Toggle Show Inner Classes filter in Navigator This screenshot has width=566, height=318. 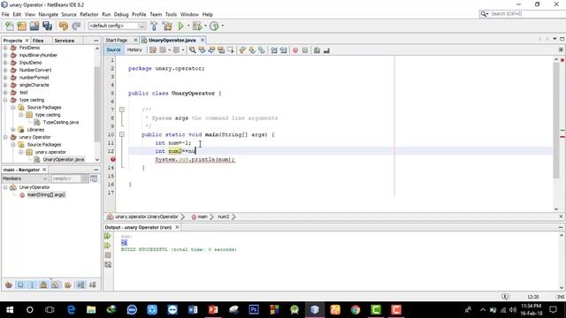pyautogui.click(x=55, y=285)
